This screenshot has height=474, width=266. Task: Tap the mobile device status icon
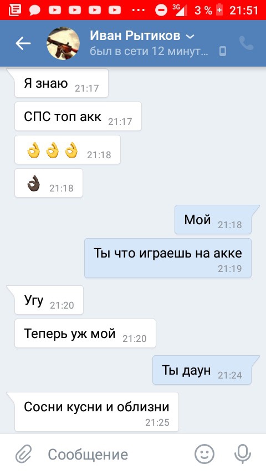223,52
